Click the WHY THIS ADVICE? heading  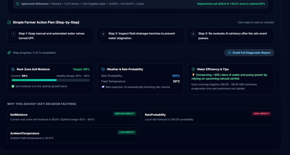(42, 104)
